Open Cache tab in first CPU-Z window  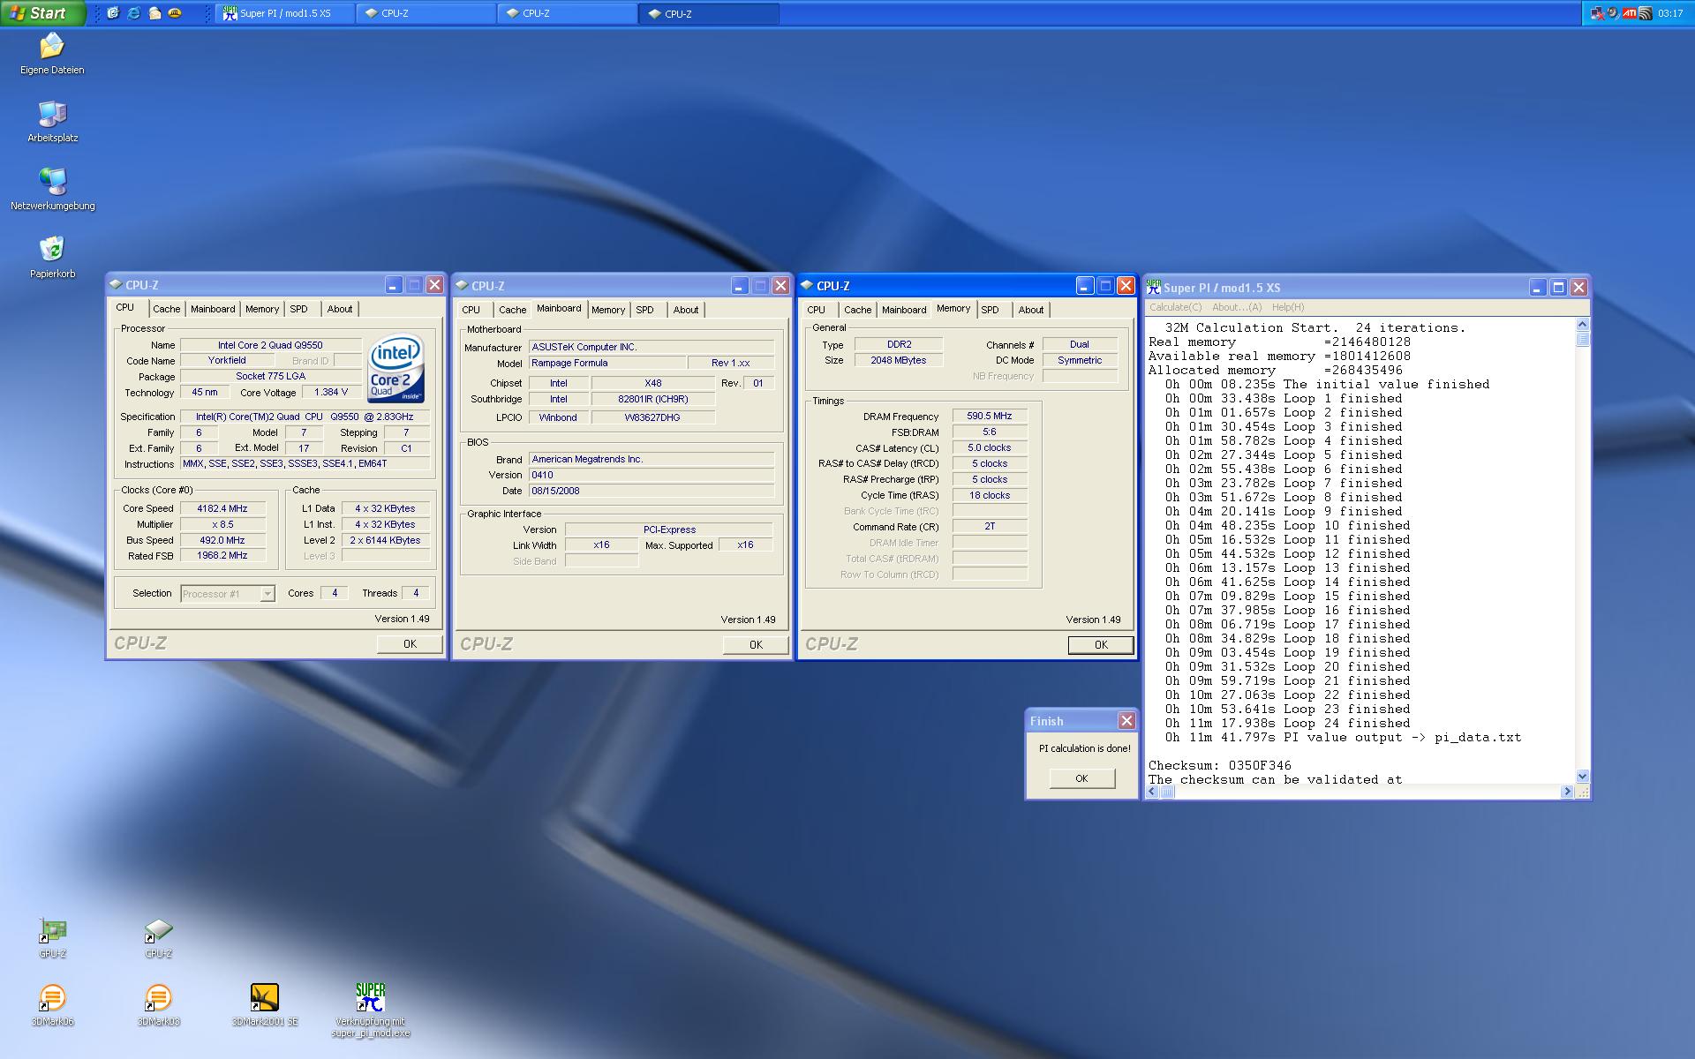[166, 309]
